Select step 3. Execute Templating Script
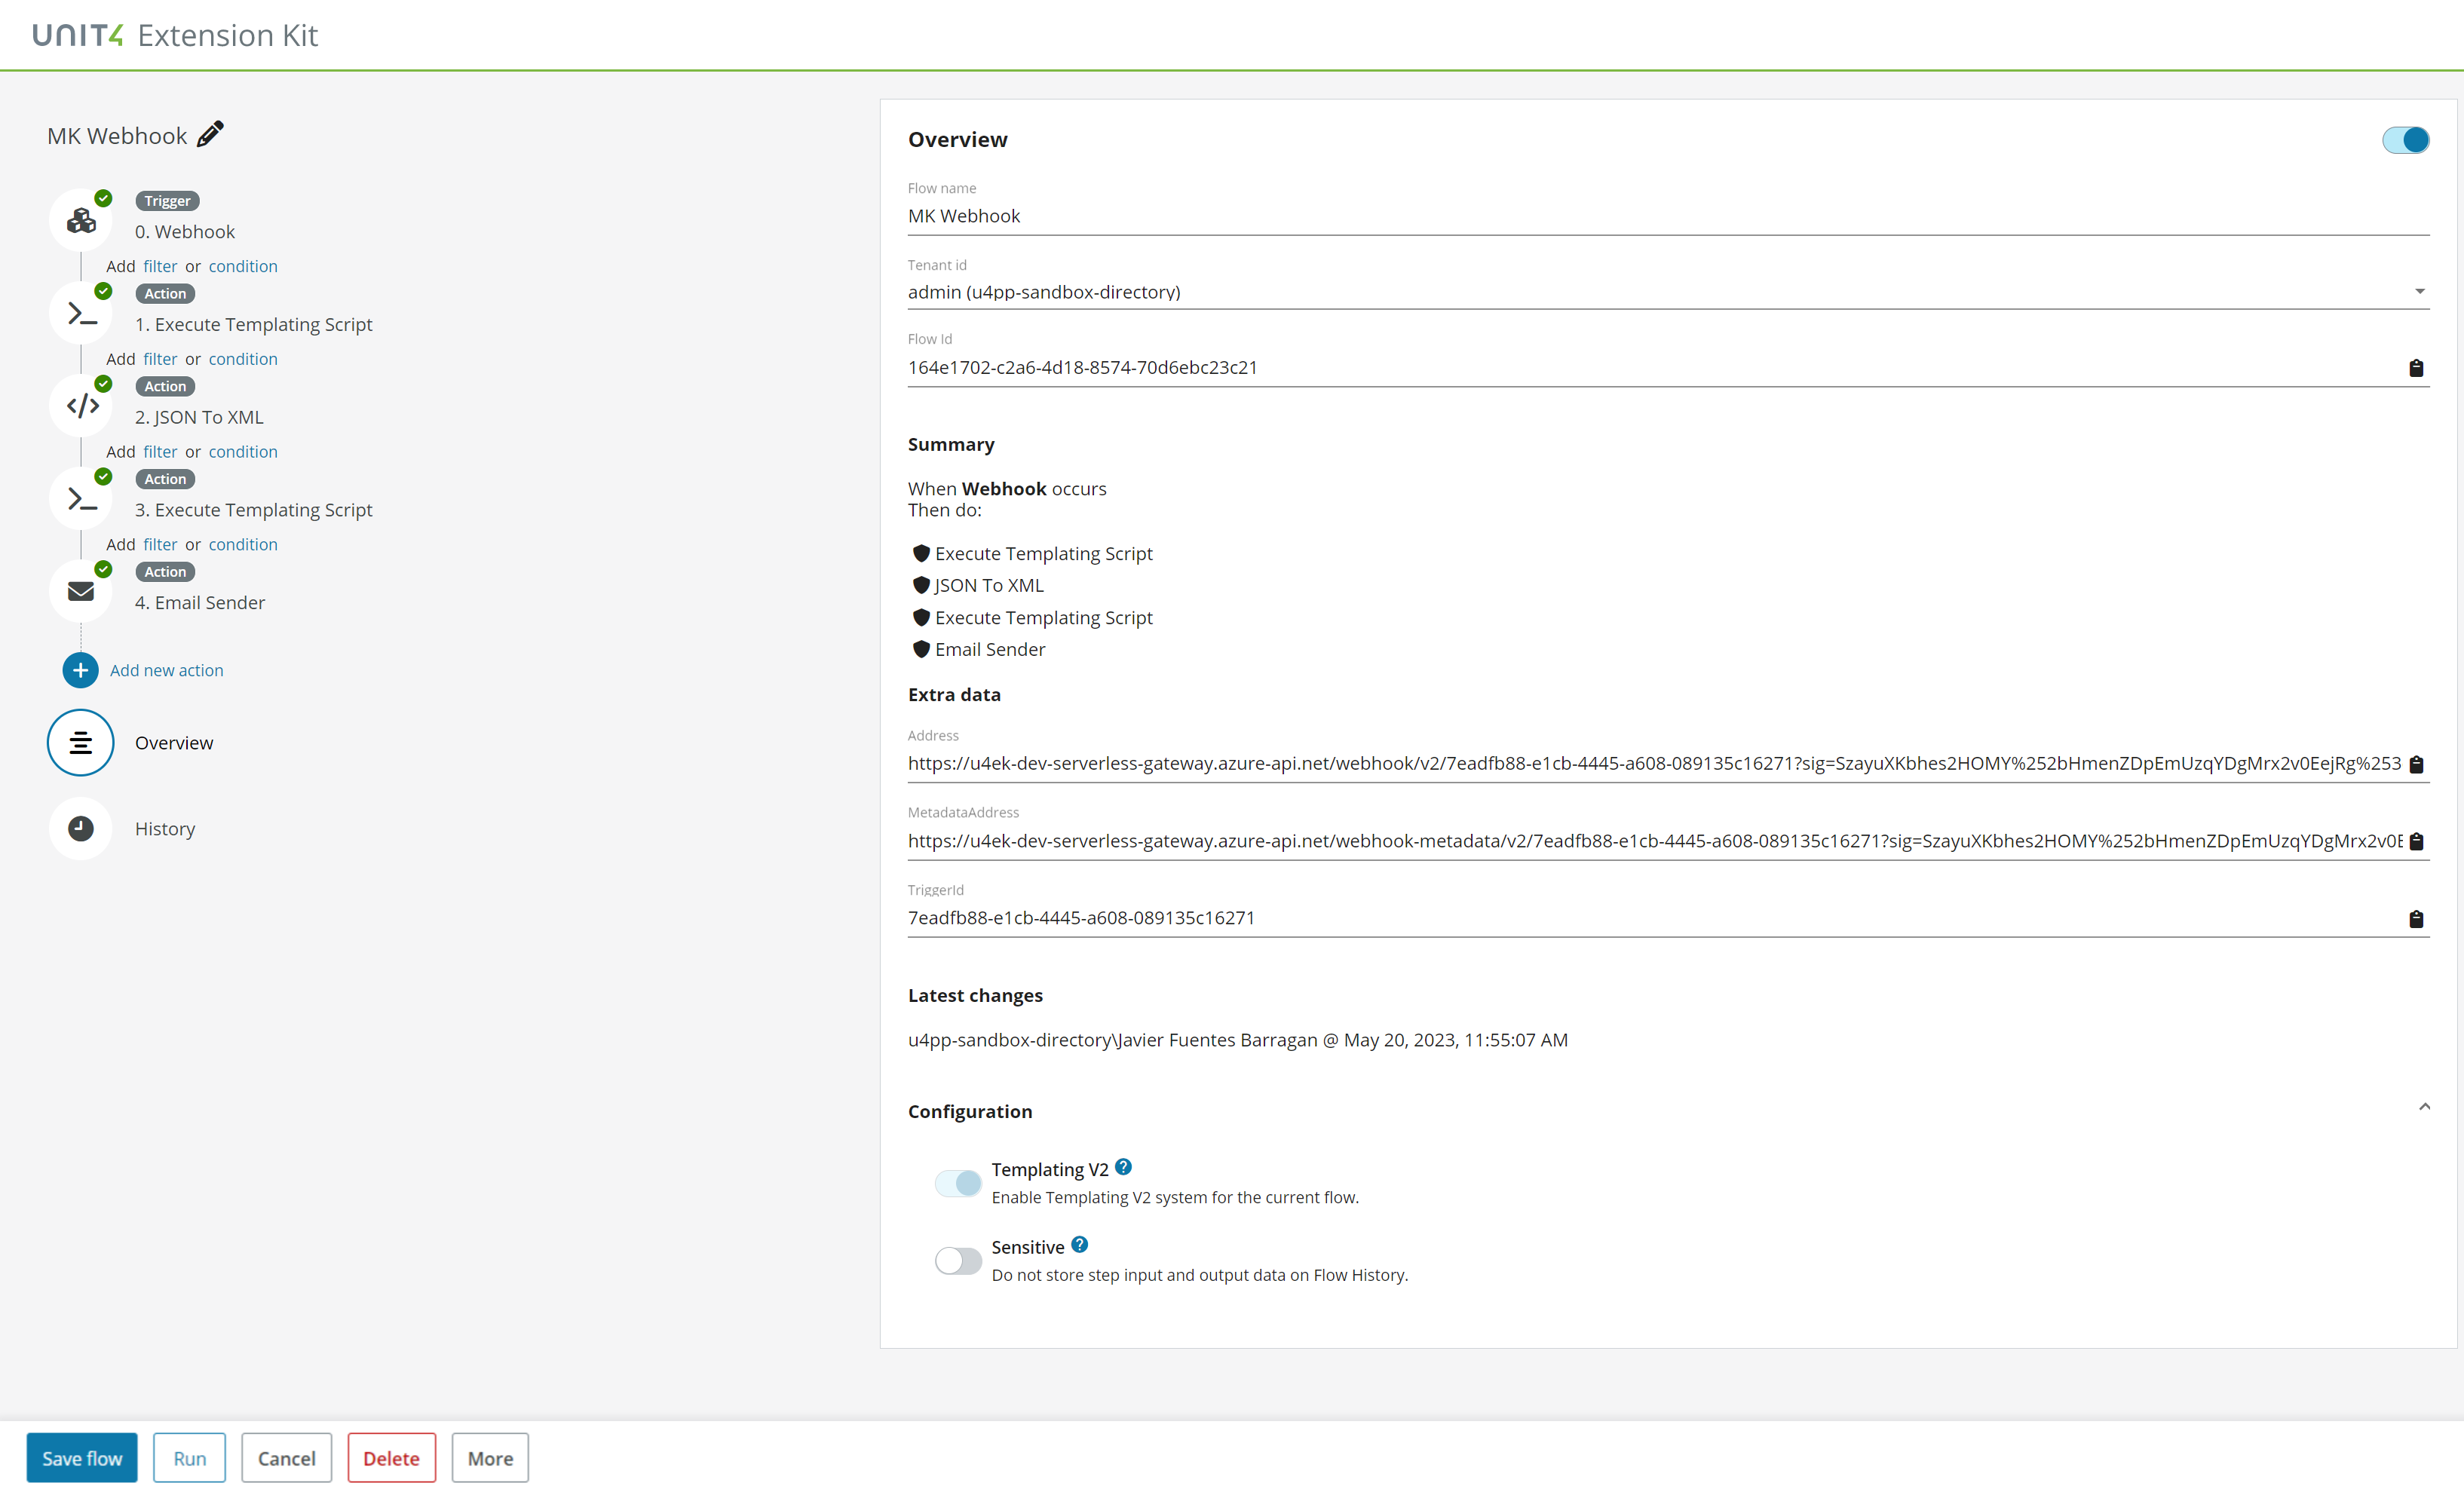 pyautogui.click(x=253, y=510)
